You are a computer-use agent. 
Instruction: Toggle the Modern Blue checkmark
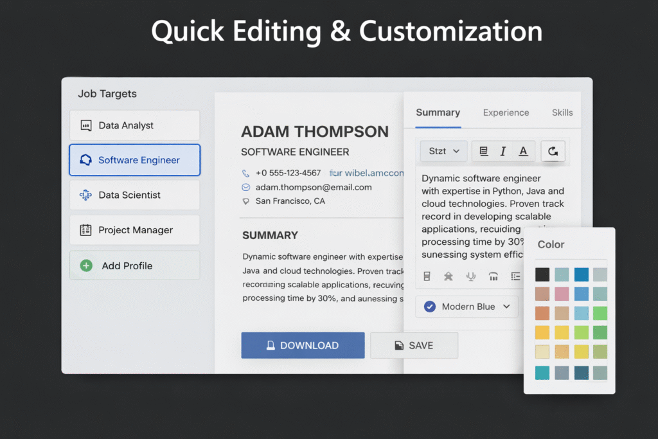pos(429,307)
